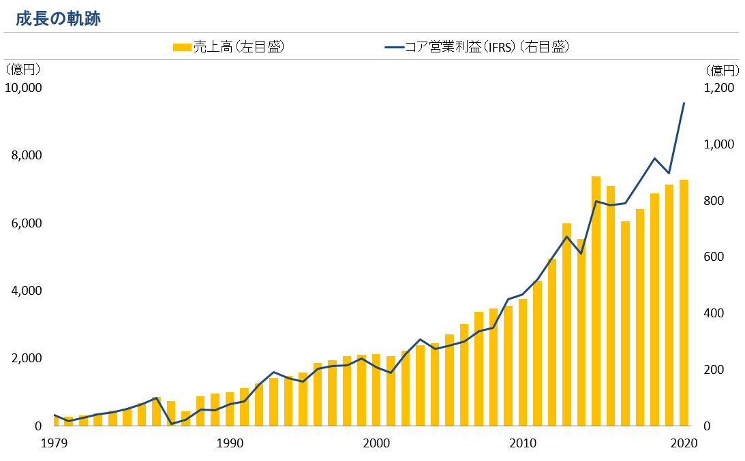This screenshot has width=745, height=461.
Task: Select left axis value 2,000
Action: click(x=27, y=358)
